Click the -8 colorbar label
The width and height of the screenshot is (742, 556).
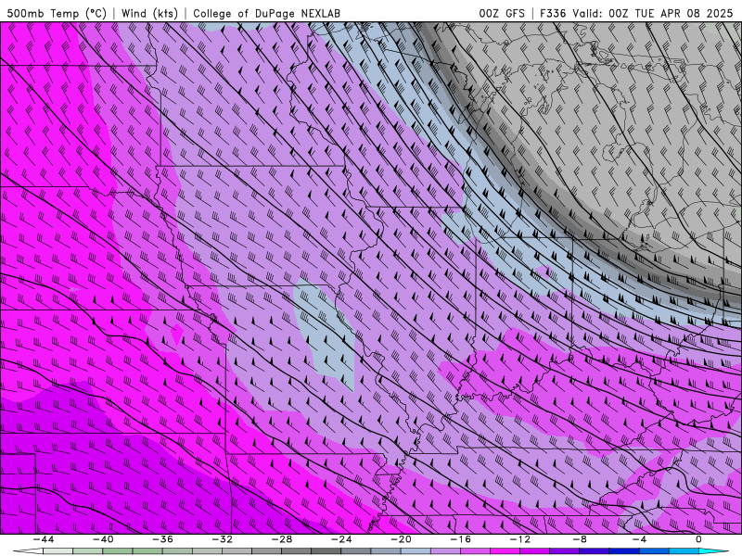point(580,539)
